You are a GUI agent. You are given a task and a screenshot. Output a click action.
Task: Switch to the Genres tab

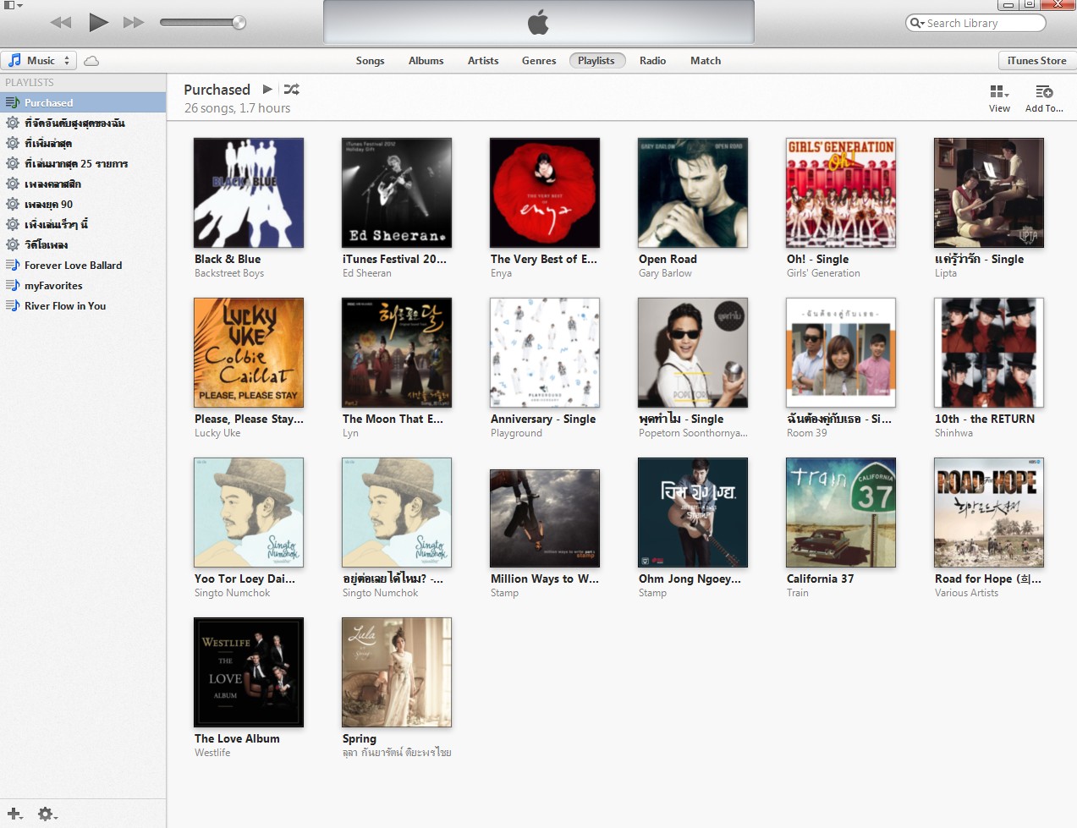539,61
